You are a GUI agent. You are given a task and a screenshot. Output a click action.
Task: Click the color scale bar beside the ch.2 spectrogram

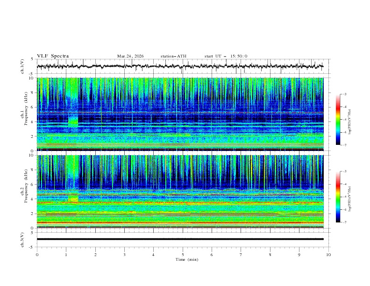(x=338, y=197)
